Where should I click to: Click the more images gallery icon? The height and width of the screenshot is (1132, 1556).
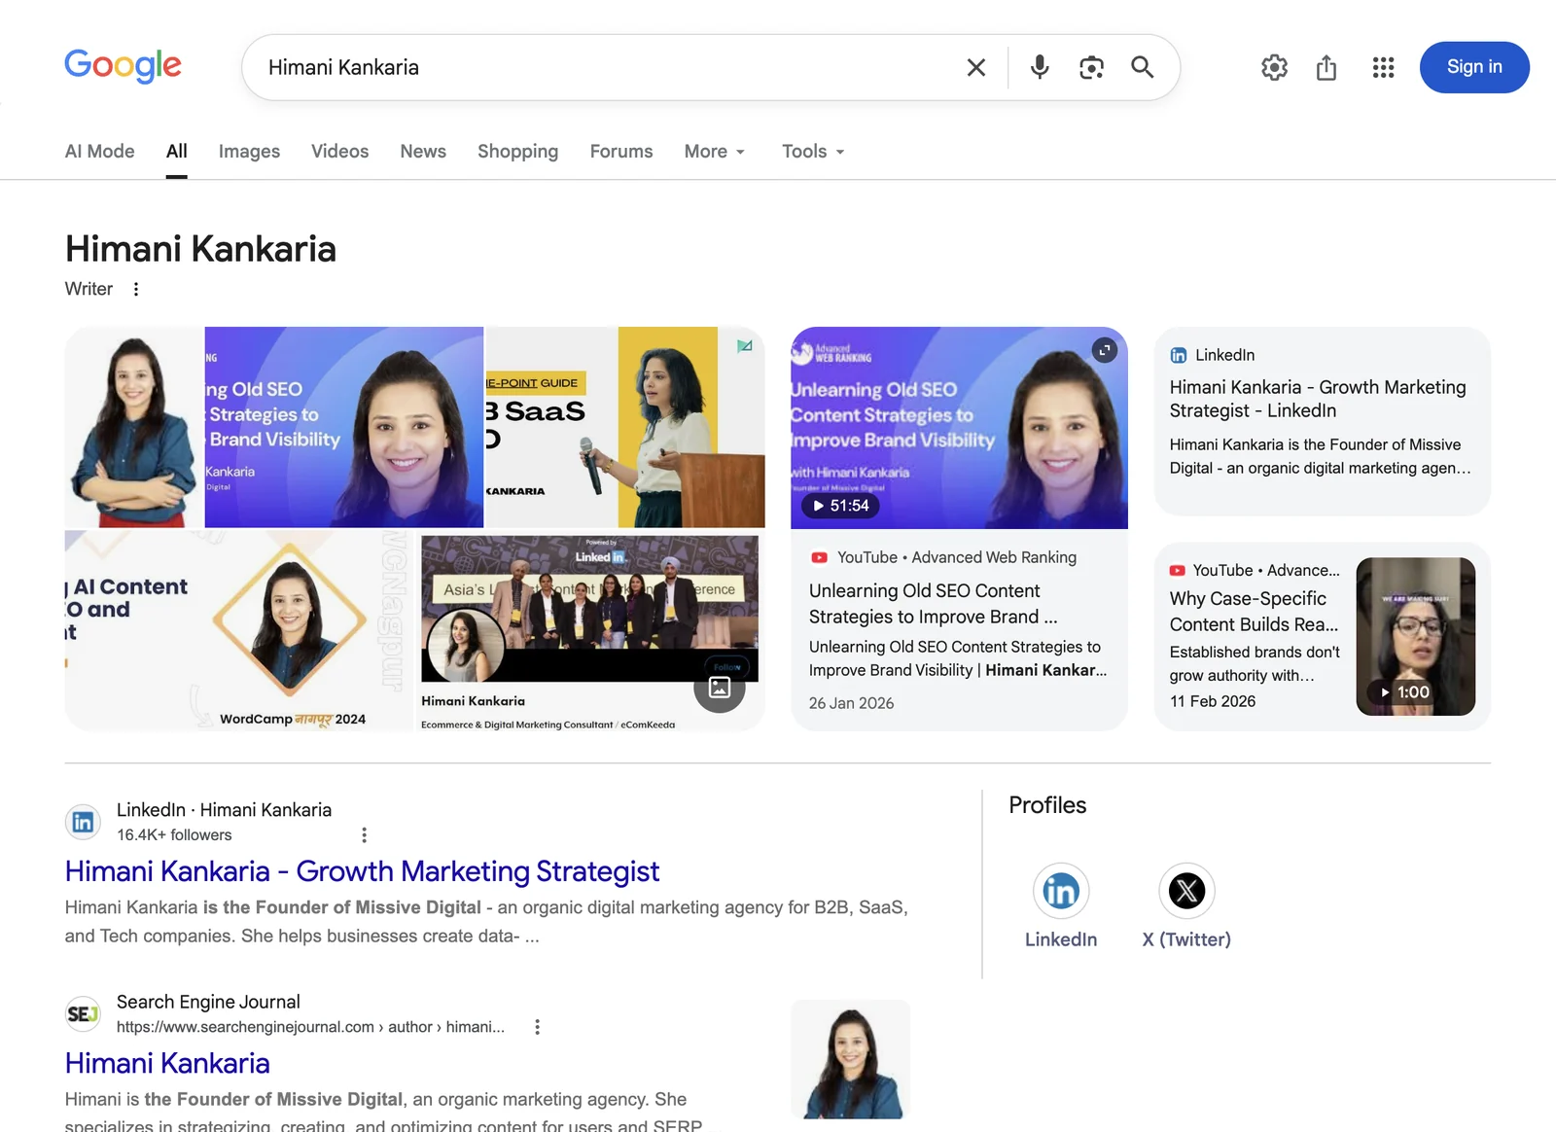(x=720, y=688)
